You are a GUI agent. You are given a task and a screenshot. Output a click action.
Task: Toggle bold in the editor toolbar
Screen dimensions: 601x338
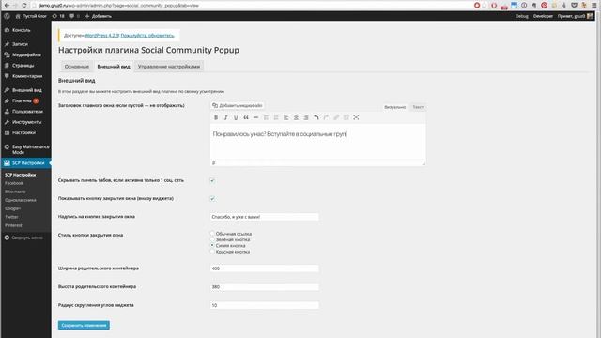pyautogui.click(x=216, y=117)
